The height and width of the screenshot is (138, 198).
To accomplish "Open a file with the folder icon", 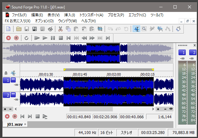I will pyautogui.click(x=19, y=29).
